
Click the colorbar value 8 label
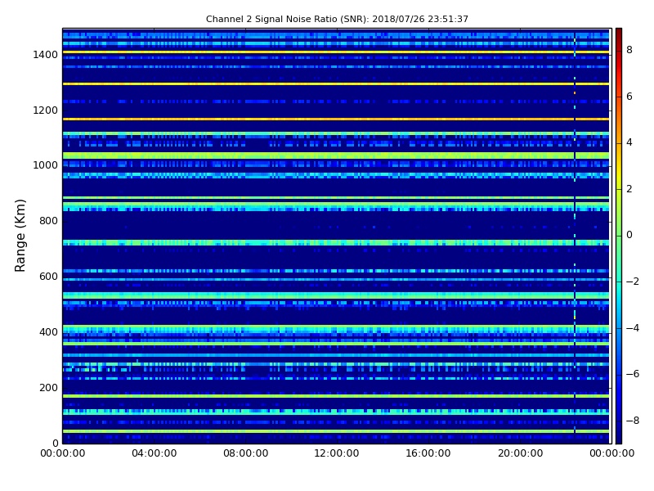pos(629,50)
